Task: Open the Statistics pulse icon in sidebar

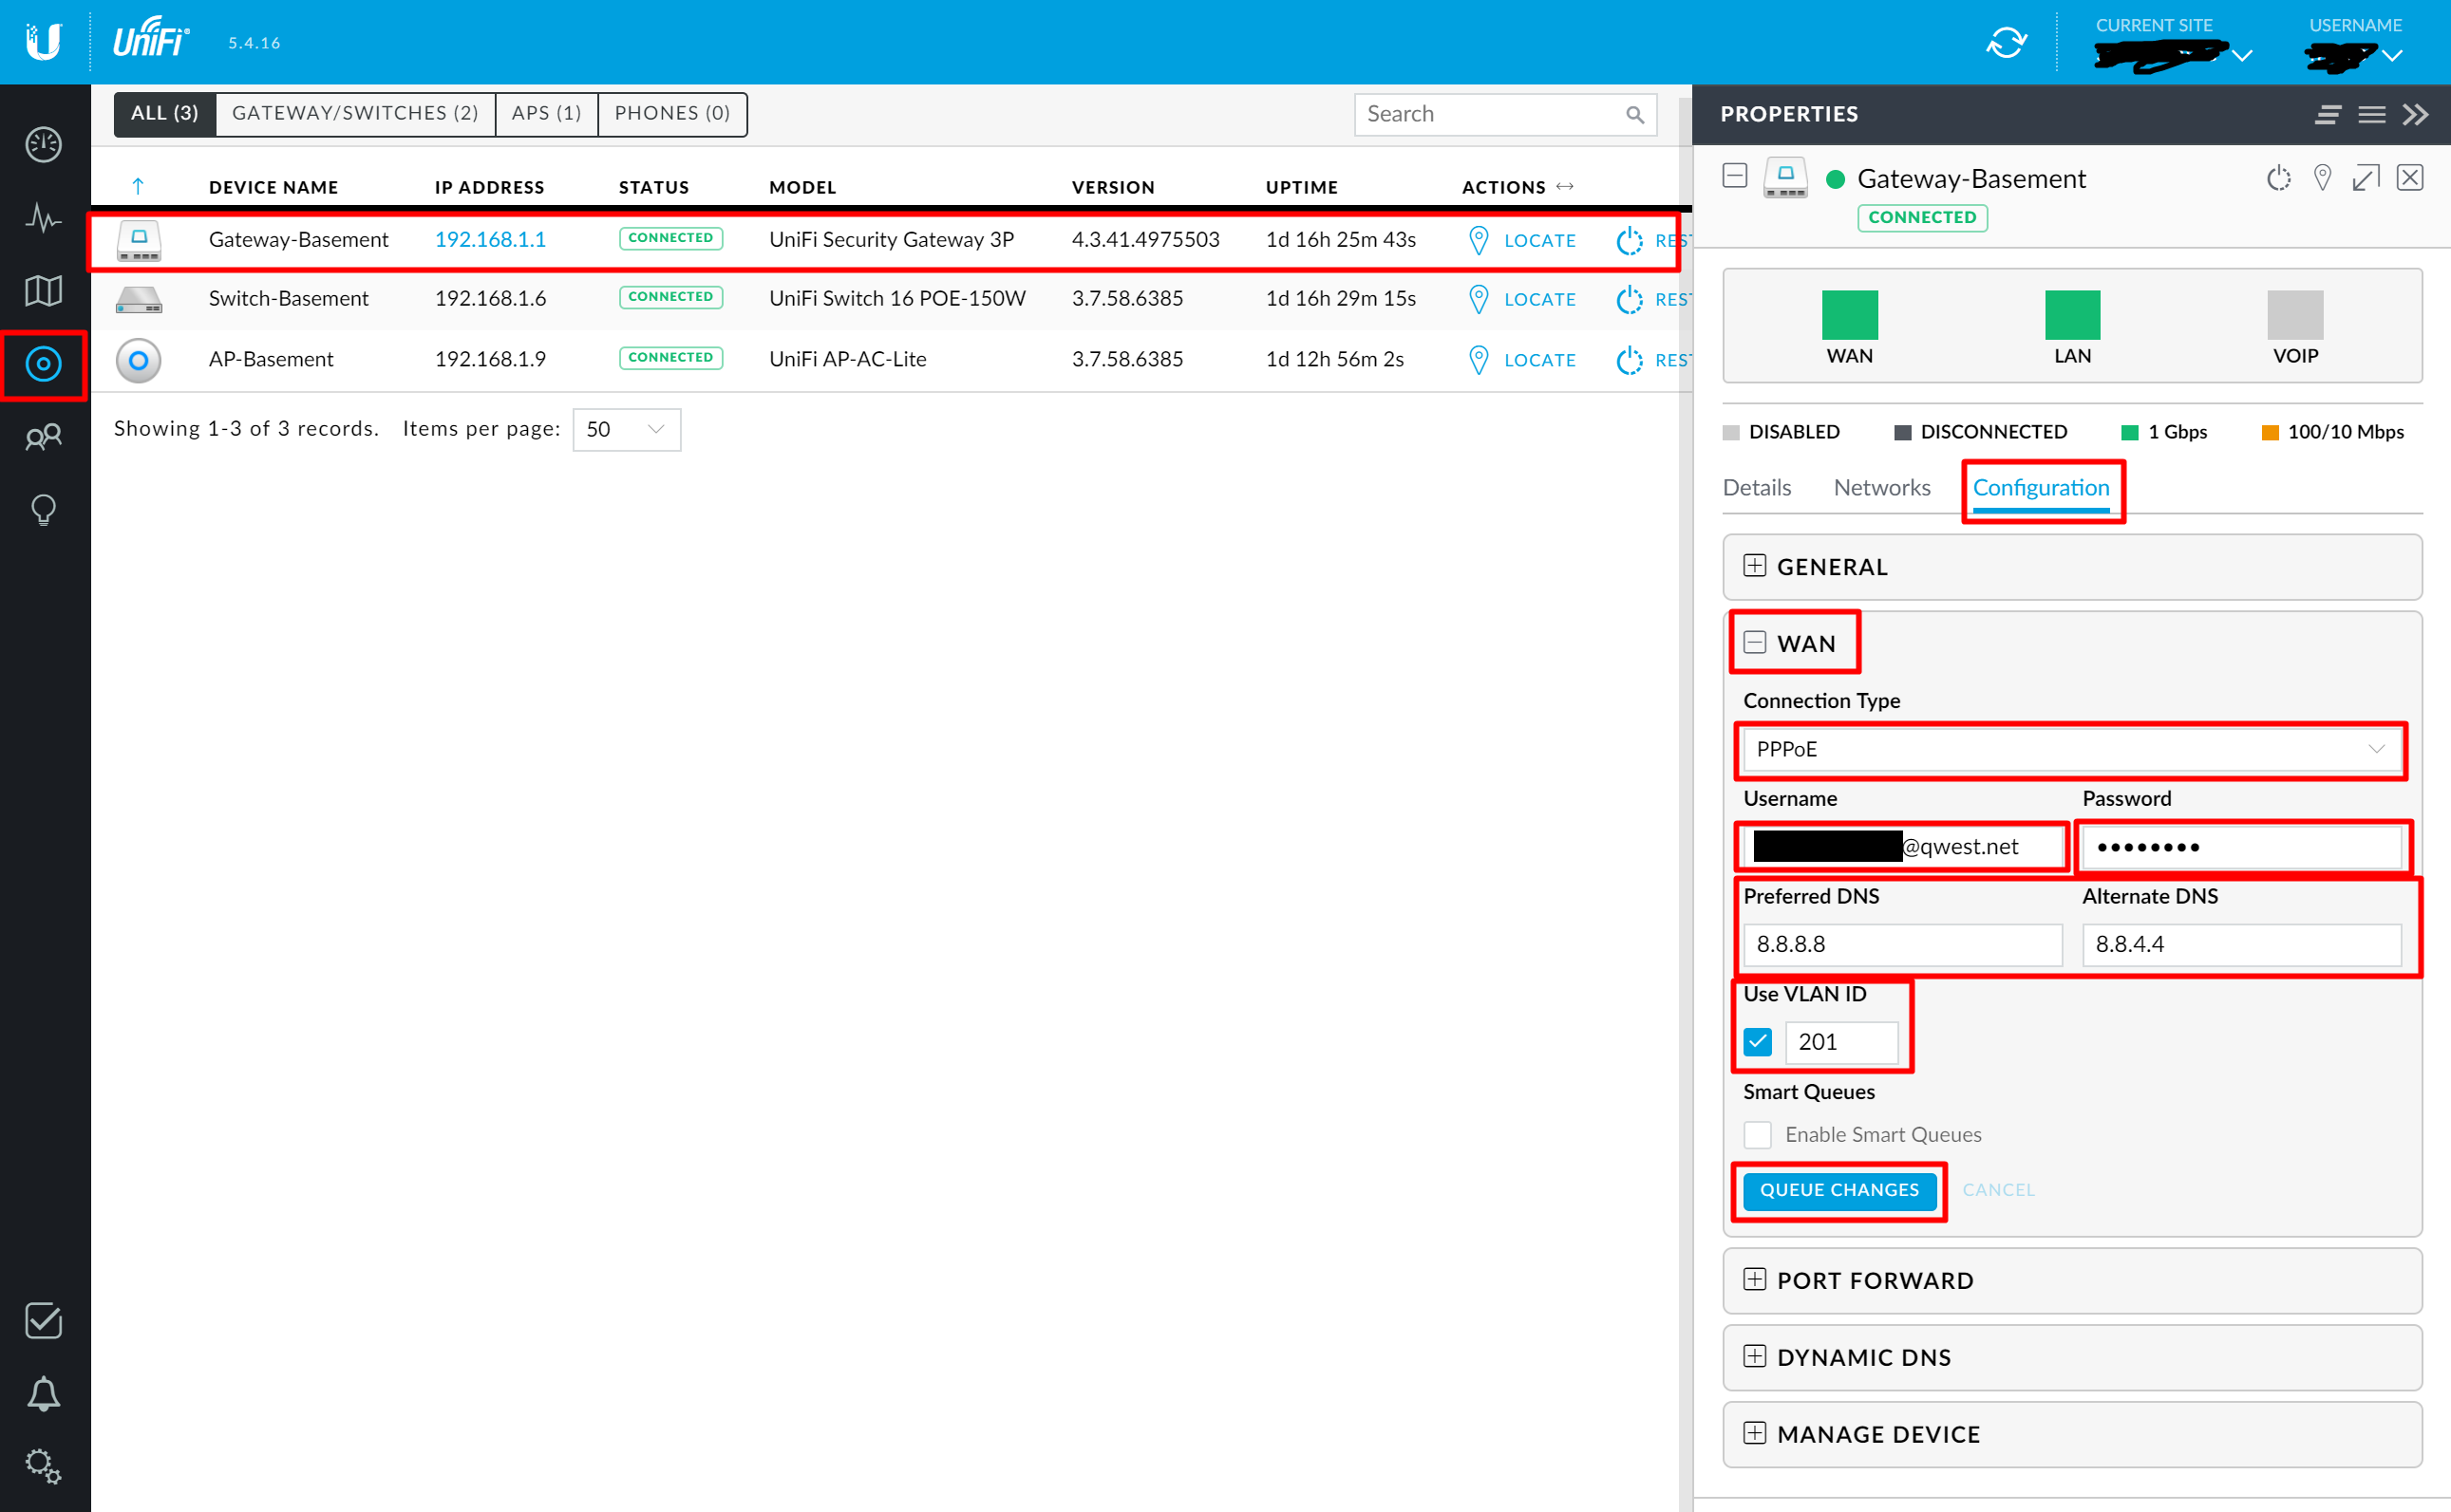Action: (x=43, y=218)
